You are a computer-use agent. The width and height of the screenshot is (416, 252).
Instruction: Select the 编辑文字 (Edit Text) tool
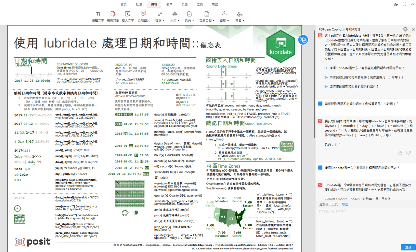click(98, 15)
